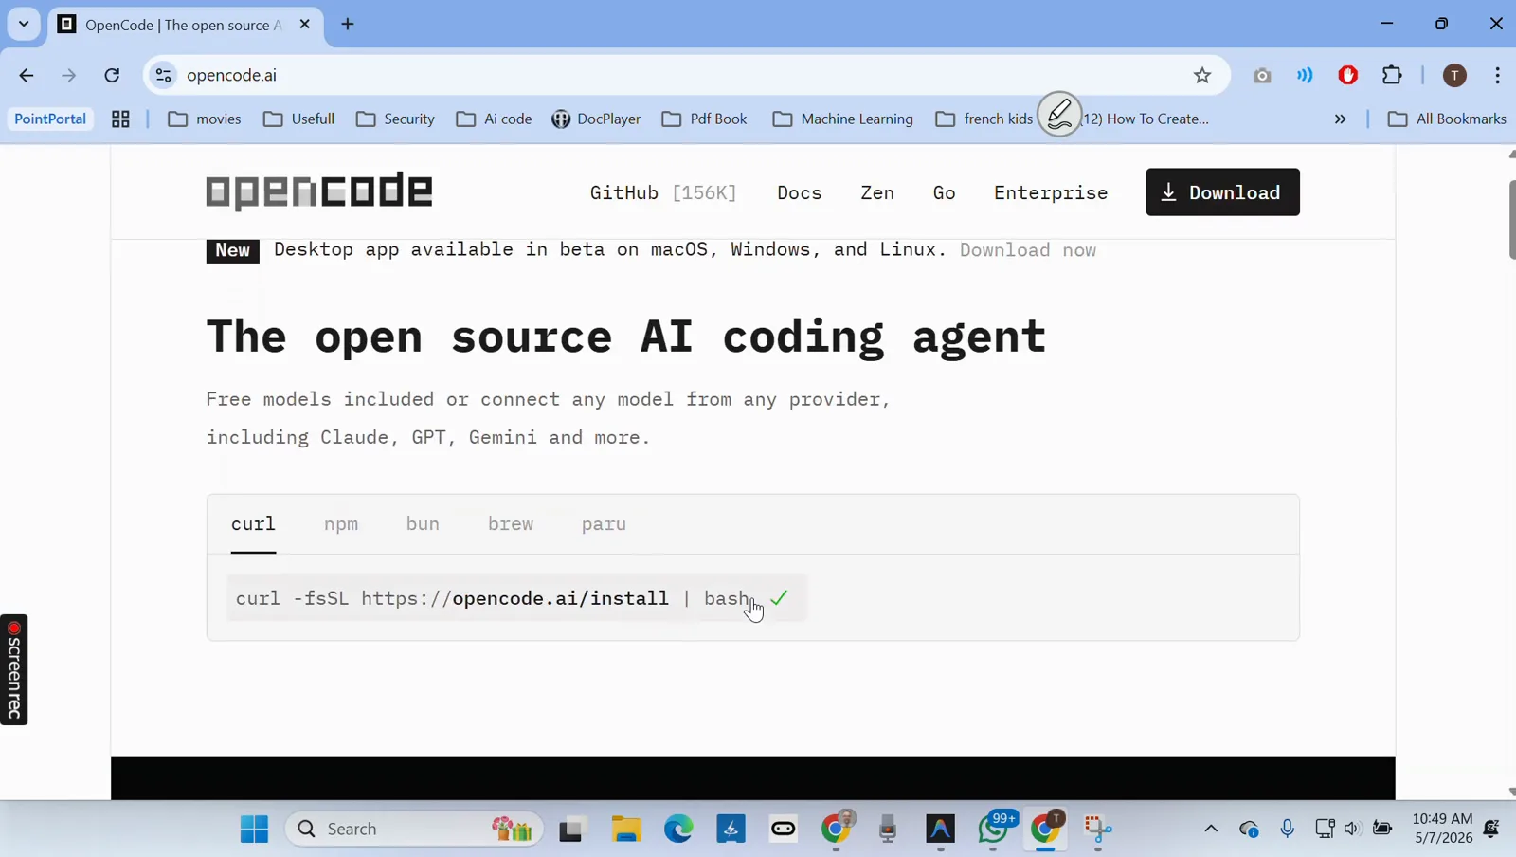Screen dimensions: 1516x857
Task: Open the Docs navigation link
Action: (800, 192)
